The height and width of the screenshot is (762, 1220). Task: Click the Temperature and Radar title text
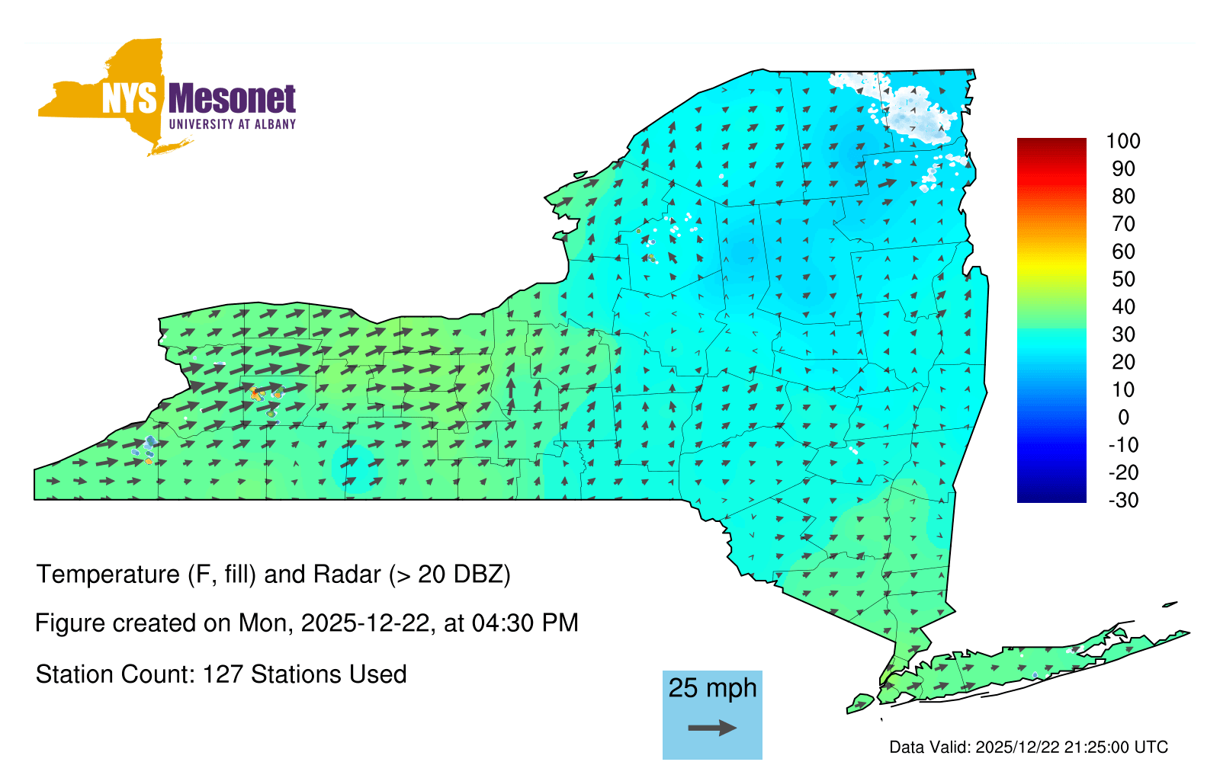(273, 574)
